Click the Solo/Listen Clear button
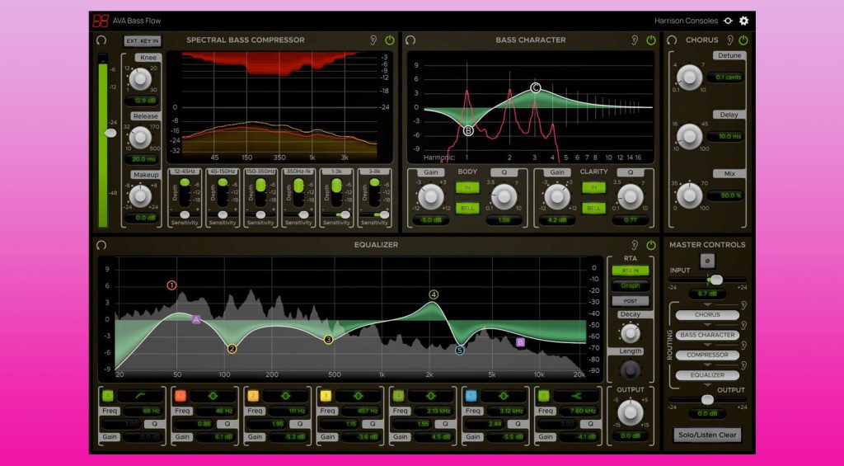This screenshot has height=466, width=844. pos(707,435)
